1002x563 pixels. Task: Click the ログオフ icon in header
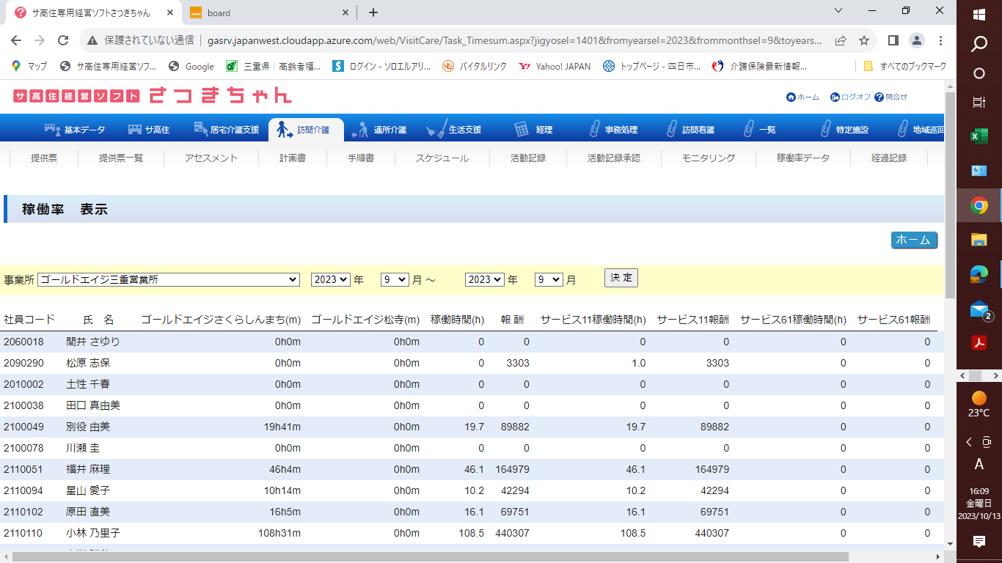pyautogui.click(x=835, y=97)
